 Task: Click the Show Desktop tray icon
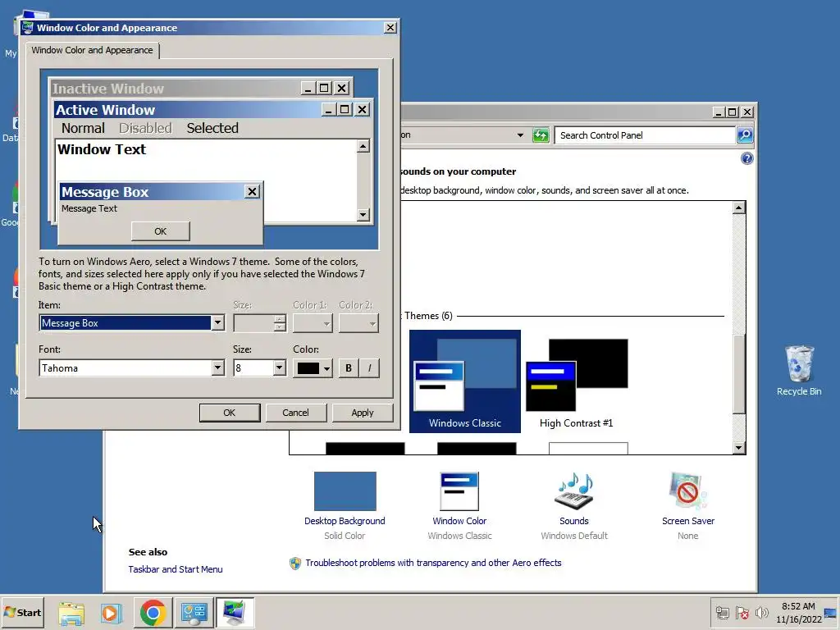[832, 612]
